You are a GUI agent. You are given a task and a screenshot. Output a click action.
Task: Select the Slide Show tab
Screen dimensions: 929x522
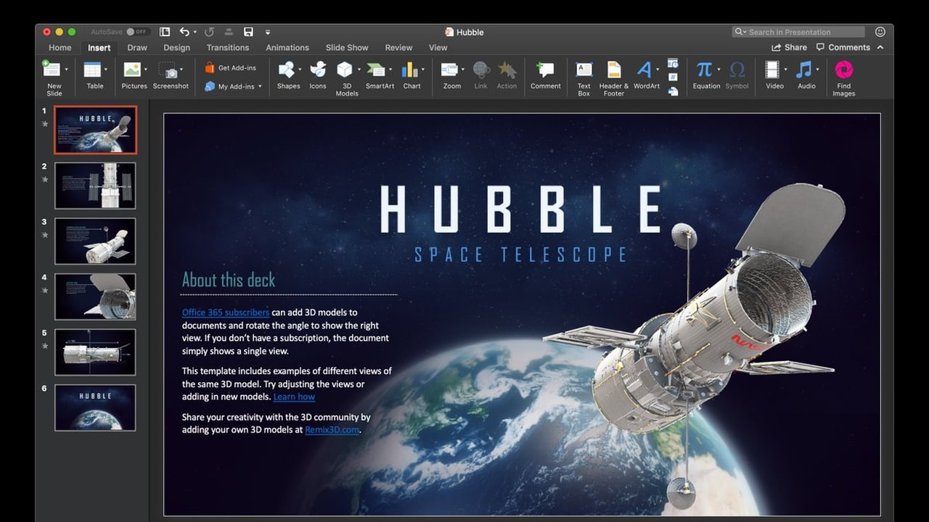tap(347, 48)
